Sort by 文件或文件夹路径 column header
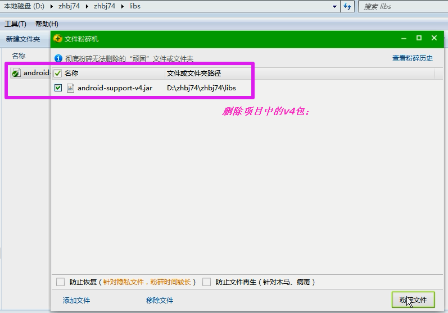Screen dimensions: 448x313 pyautogui.click(x=194, y=73)
